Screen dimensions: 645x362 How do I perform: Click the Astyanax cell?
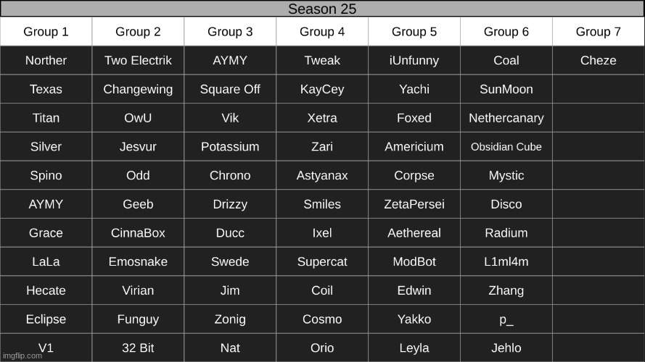(322, 175)
